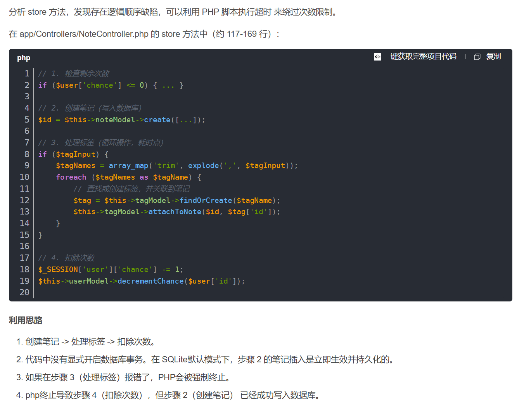
Task: Click the line containing "decrementChance($user['id'])"
Action: 142,281
